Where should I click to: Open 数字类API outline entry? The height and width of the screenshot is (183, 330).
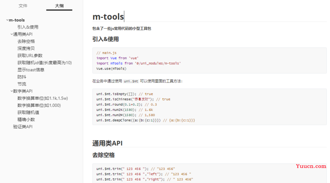[x=23, y=91]
